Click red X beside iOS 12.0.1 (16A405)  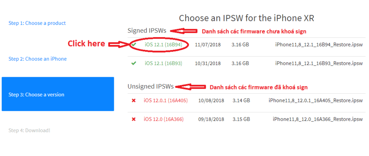[x=134, y=100]
